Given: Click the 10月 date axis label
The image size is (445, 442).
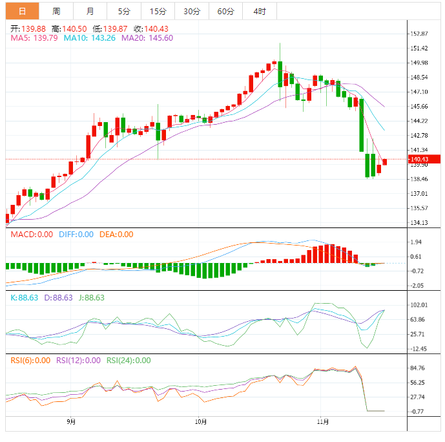Looking at the screenshot, I should point(201,422).
